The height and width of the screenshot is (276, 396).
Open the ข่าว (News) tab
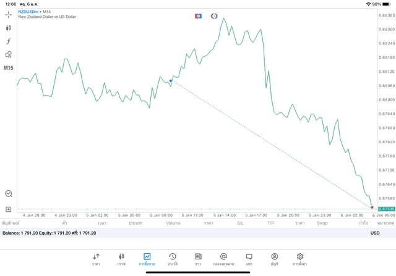pos(197,259)
